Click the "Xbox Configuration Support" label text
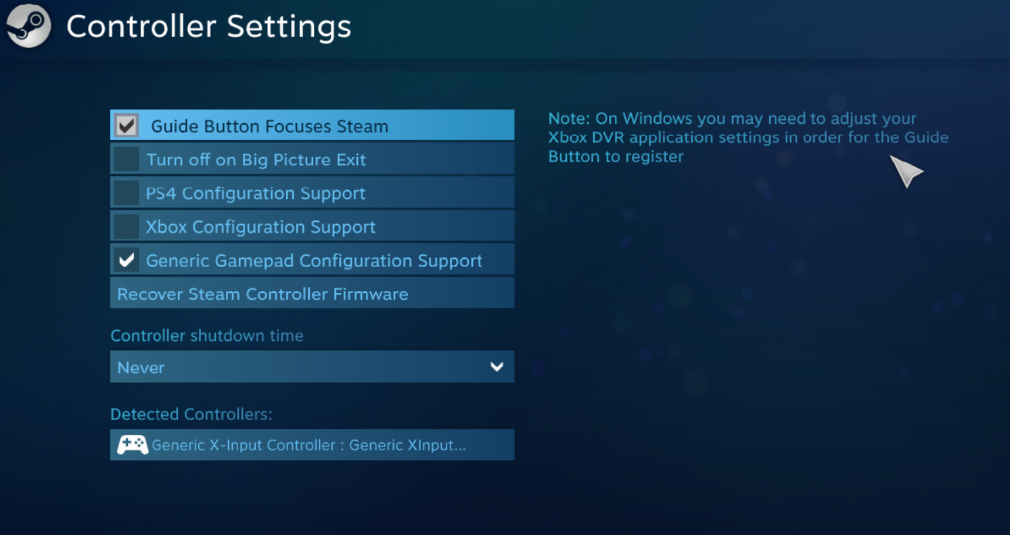Image resolution: width=1010 pixels, height=535 pixels. tap(260, 227)
